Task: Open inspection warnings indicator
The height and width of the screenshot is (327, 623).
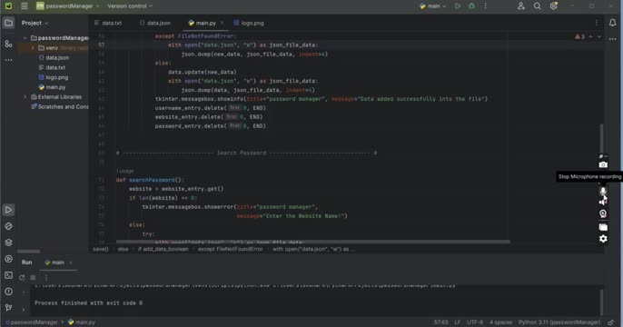Action: 579,36
